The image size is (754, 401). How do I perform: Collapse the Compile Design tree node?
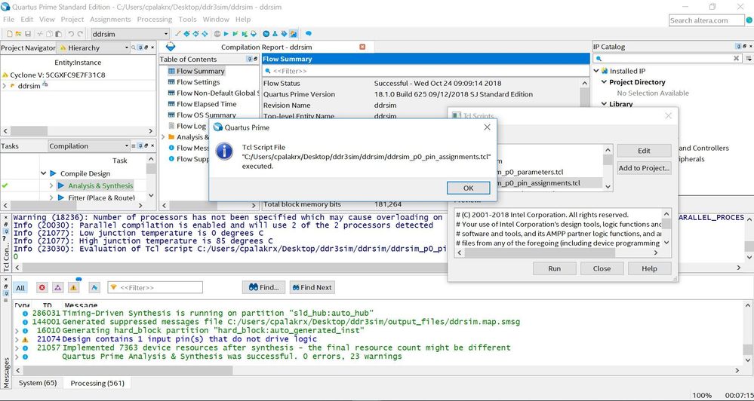[x=44, y=173]
